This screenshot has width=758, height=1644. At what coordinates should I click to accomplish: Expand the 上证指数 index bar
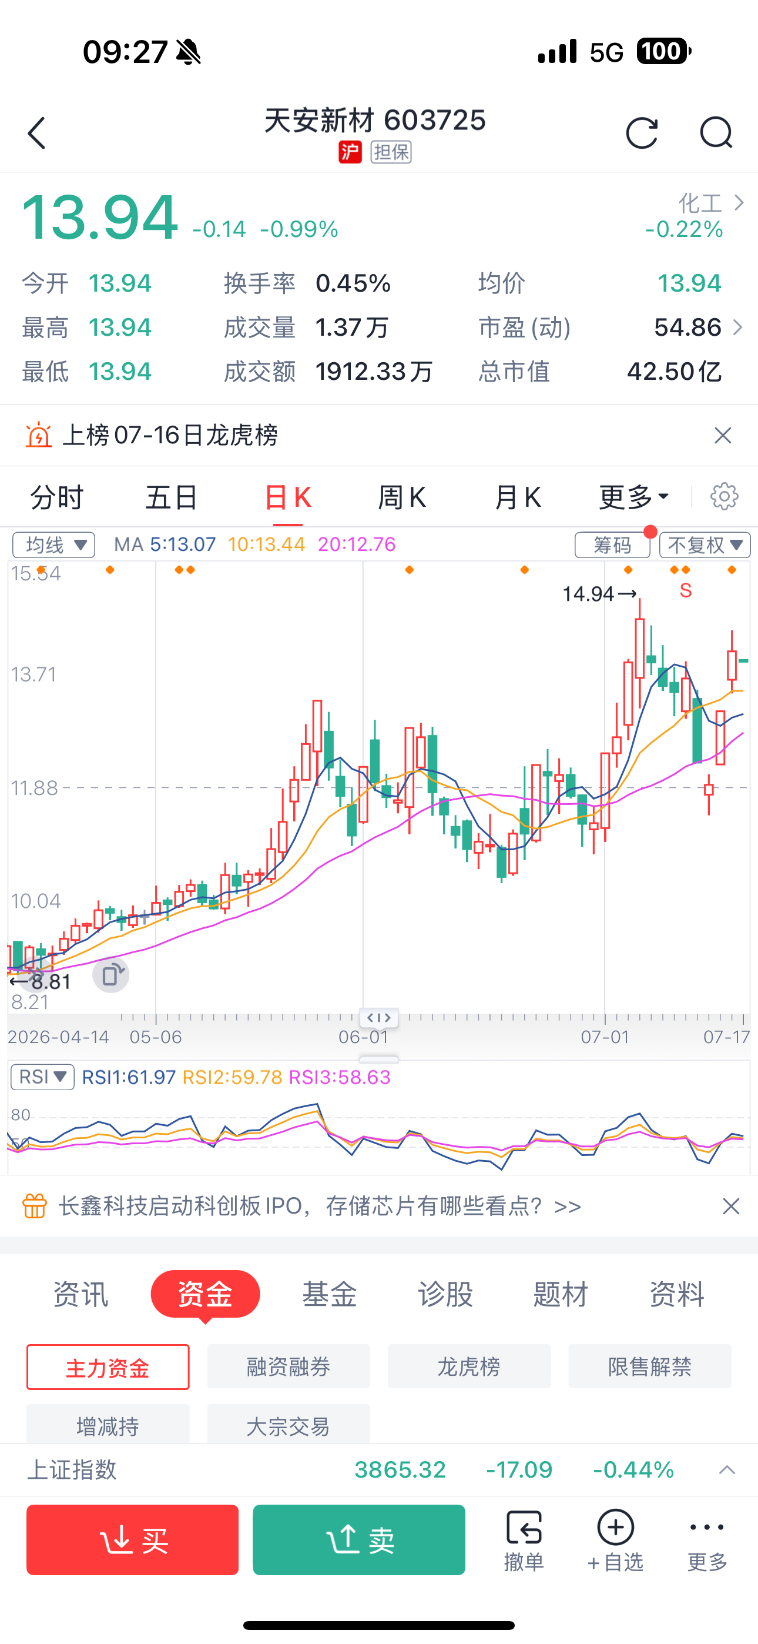click(x=727, y=1471)
